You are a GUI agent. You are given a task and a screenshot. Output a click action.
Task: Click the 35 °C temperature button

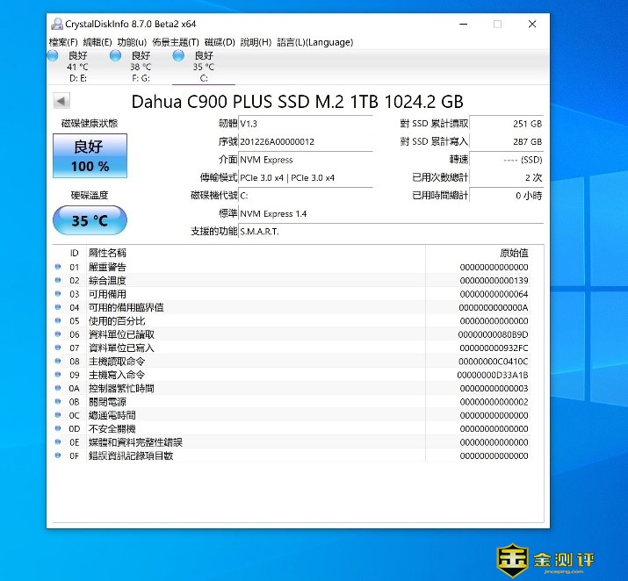pyautogui.click(x=90, y=220)
